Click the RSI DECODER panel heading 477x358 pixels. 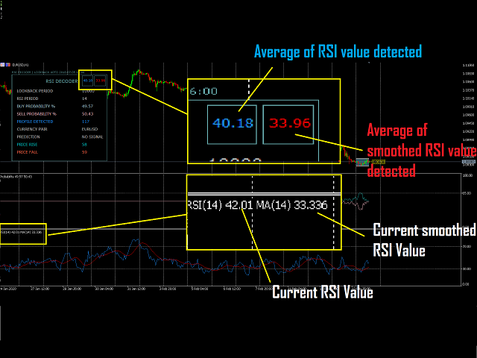pos(62,81)
